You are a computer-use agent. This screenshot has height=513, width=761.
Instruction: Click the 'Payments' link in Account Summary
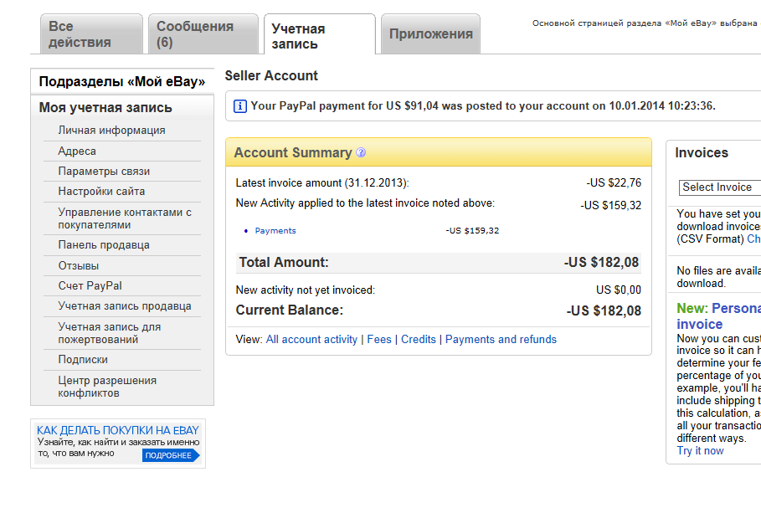(x=275, y=230)
